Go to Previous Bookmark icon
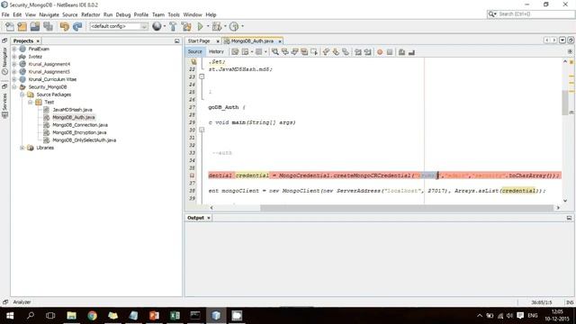This screenshot has height=324, width=576. pos(326,52)
